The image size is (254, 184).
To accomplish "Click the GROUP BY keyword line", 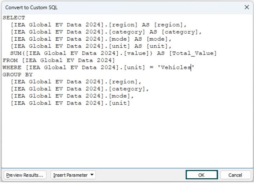I will (x=18, y=75).
